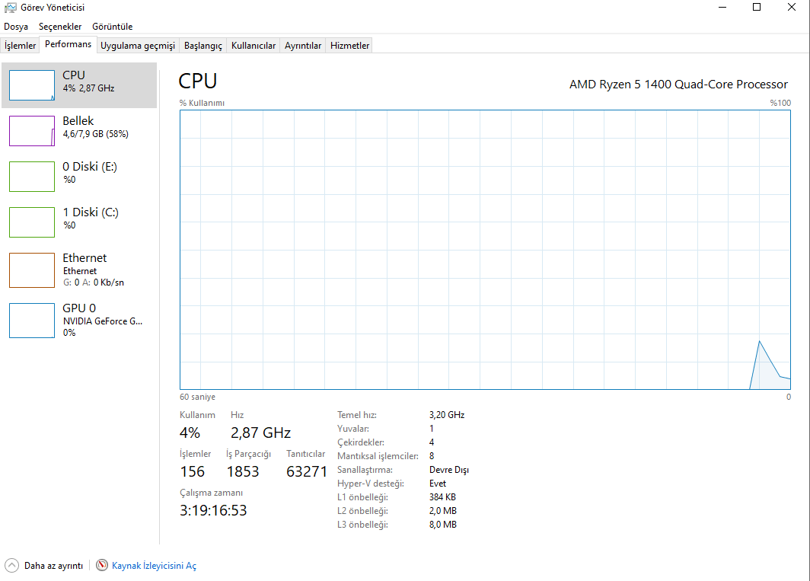Open Kaynak İzleyicisini Aç link

154,566
